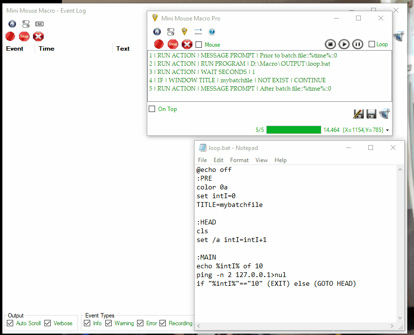Enable the Loop checkbox
Screen dimensions: 414x335
click(x=372, y=44)
